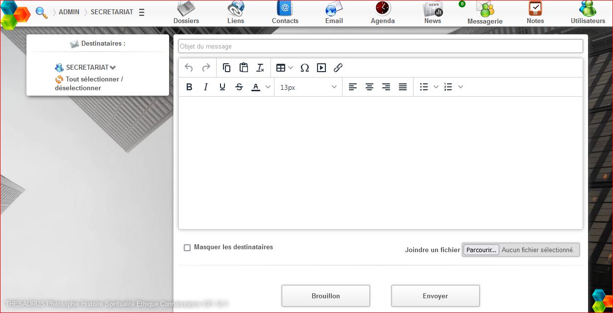Click the paste clipboard icon

coord(244,68)
